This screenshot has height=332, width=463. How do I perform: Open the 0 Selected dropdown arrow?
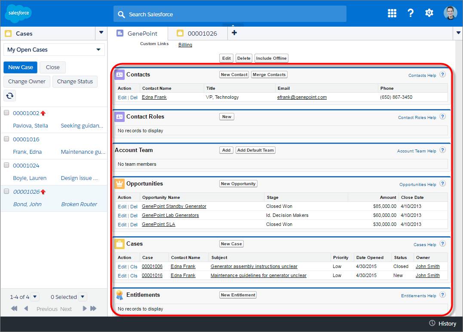pos(83,297)
